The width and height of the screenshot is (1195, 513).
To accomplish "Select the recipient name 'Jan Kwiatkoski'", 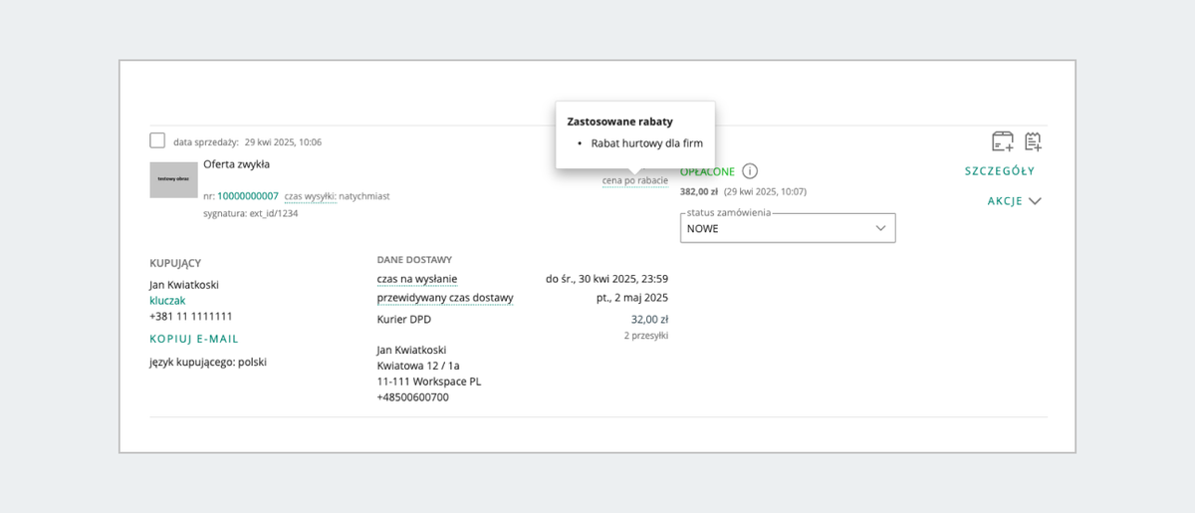I will 411,350.
